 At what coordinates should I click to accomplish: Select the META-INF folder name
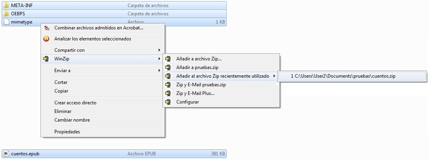[22, 5]
